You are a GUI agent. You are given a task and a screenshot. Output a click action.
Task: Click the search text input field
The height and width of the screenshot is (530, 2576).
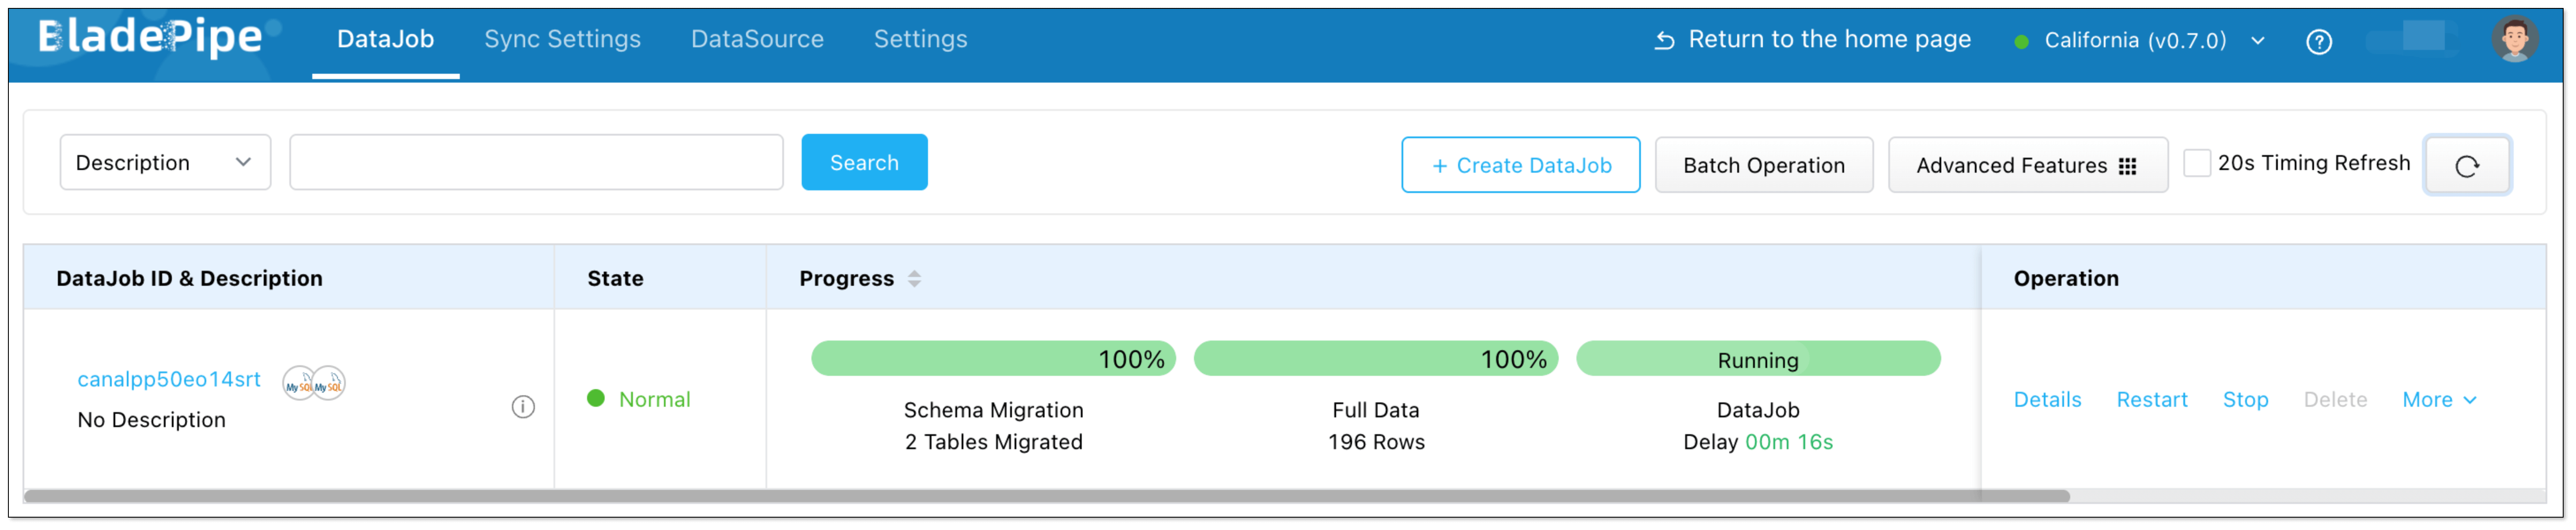coord(536,162)
